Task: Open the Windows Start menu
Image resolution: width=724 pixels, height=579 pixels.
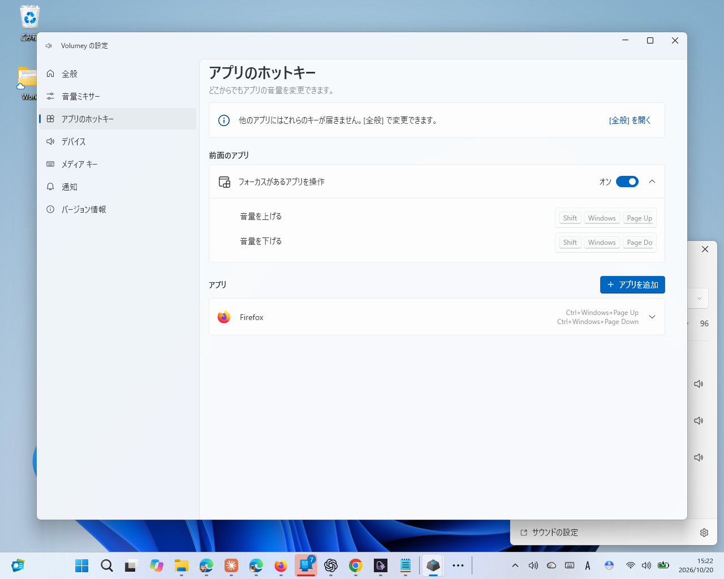Action: tap(82, 565)
